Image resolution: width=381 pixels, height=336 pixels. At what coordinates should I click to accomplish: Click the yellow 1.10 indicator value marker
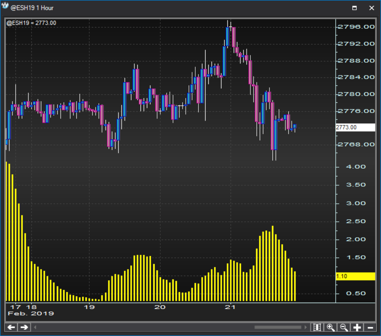(x=355, y=276)
